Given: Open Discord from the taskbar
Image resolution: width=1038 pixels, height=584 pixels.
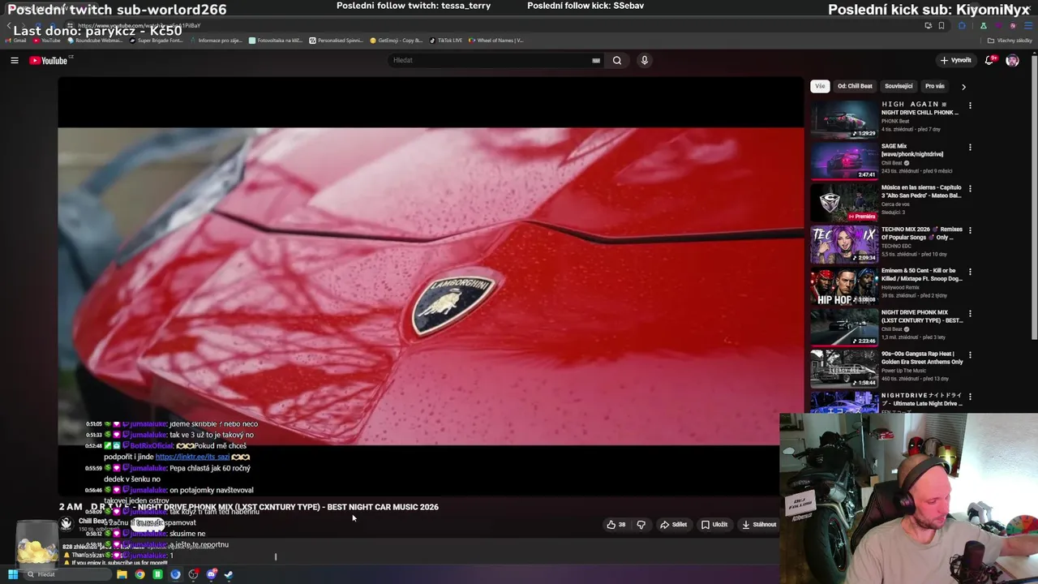Looking at the screenshot, I should [x=211, y=574].
